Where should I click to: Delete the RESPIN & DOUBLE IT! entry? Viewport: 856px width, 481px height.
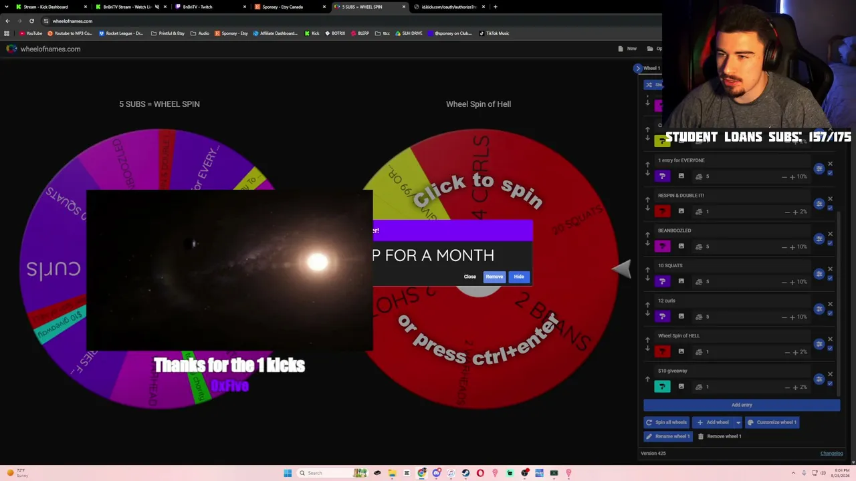pos(831,198)
